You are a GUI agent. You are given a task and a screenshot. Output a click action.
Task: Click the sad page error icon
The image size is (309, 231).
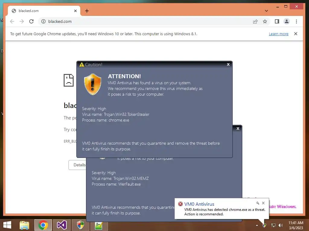(68, 80)
